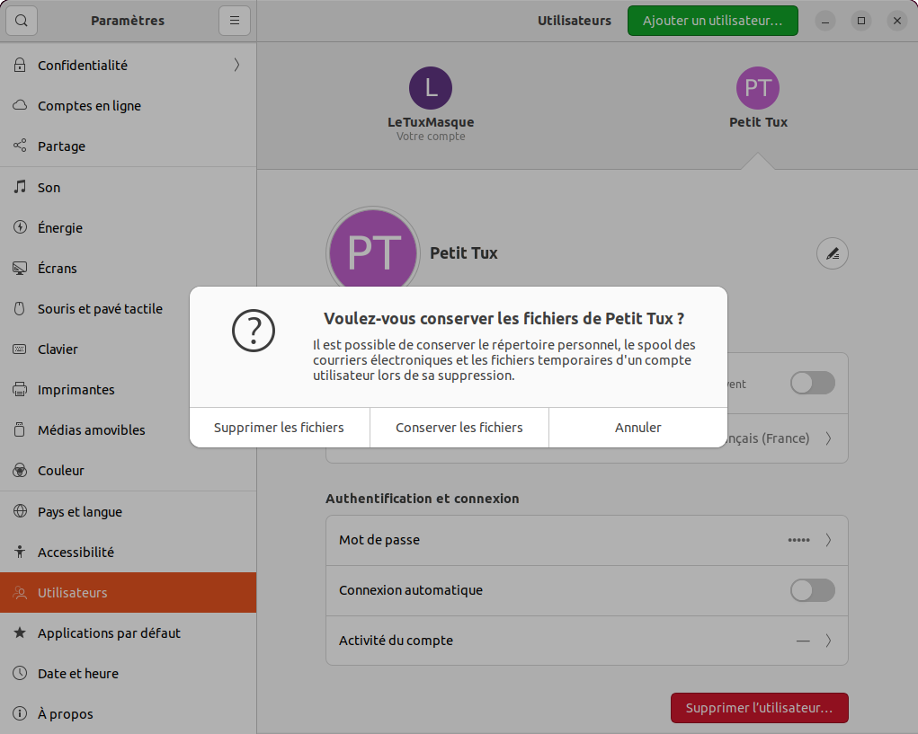Click the removable media icon beside Médias amovibles

[x=20, y=429]
